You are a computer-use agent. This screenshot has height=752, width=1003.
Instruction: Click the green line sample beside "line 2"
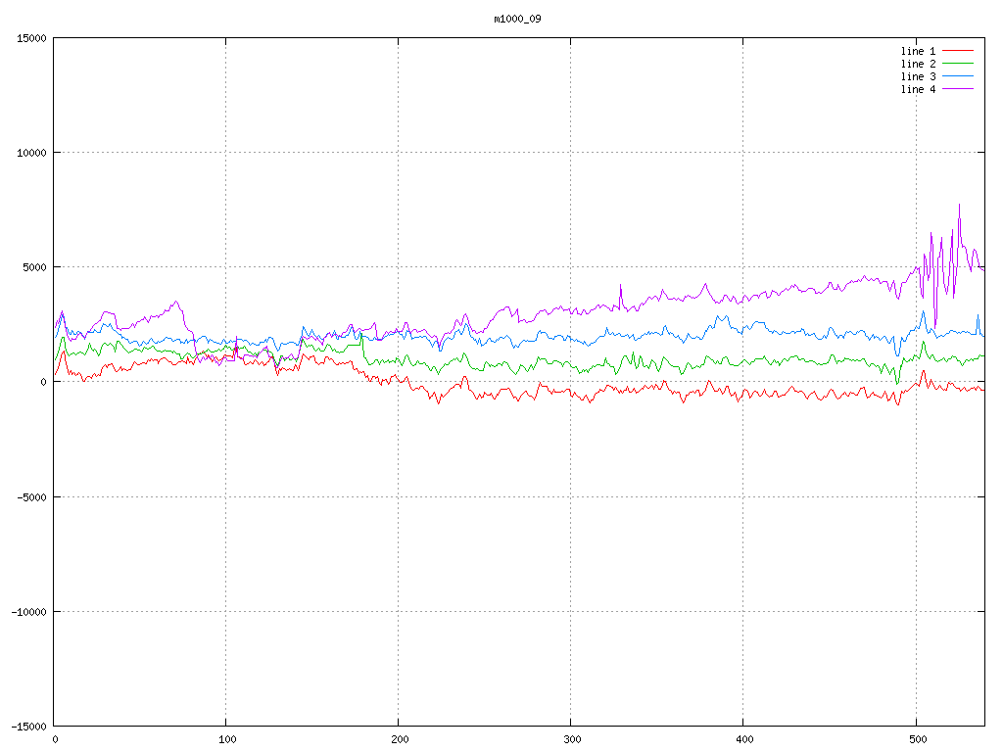[958, 64]
